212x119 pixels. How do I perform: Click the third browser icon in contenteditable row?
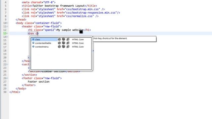[x=68, y=43]
